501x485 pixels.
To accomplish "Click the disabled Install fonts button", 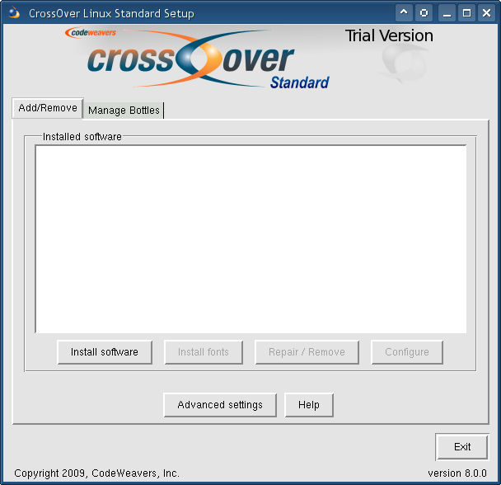I will (204, 352).
